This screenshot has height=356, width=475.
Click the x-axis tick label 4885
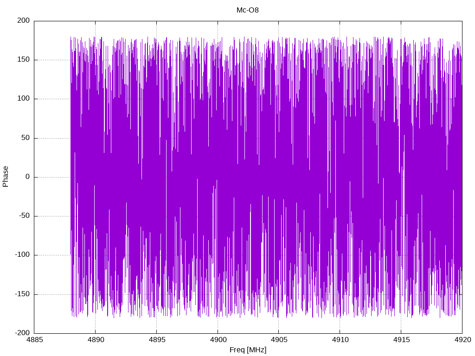[x=34, y=340]
